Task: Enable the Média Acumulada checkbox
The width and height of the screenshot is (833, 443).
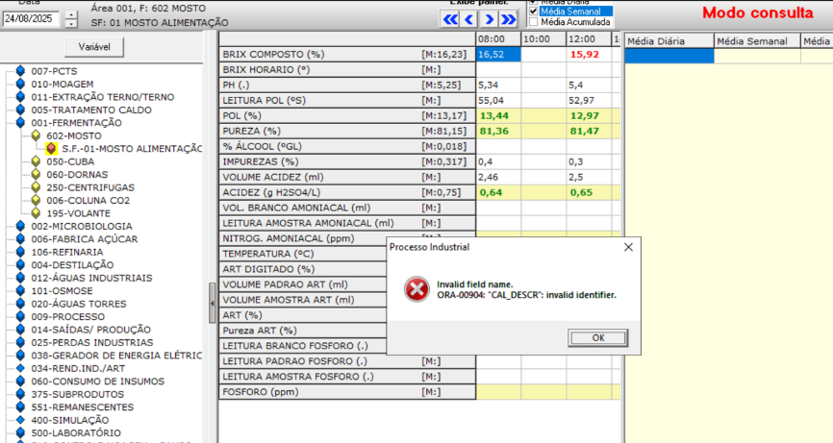Action: click(534, 22)
